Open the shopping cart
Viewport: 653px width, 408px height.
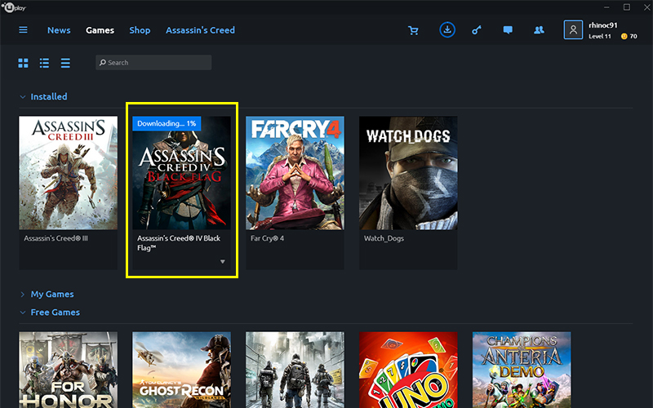click(x=413, y=30)
